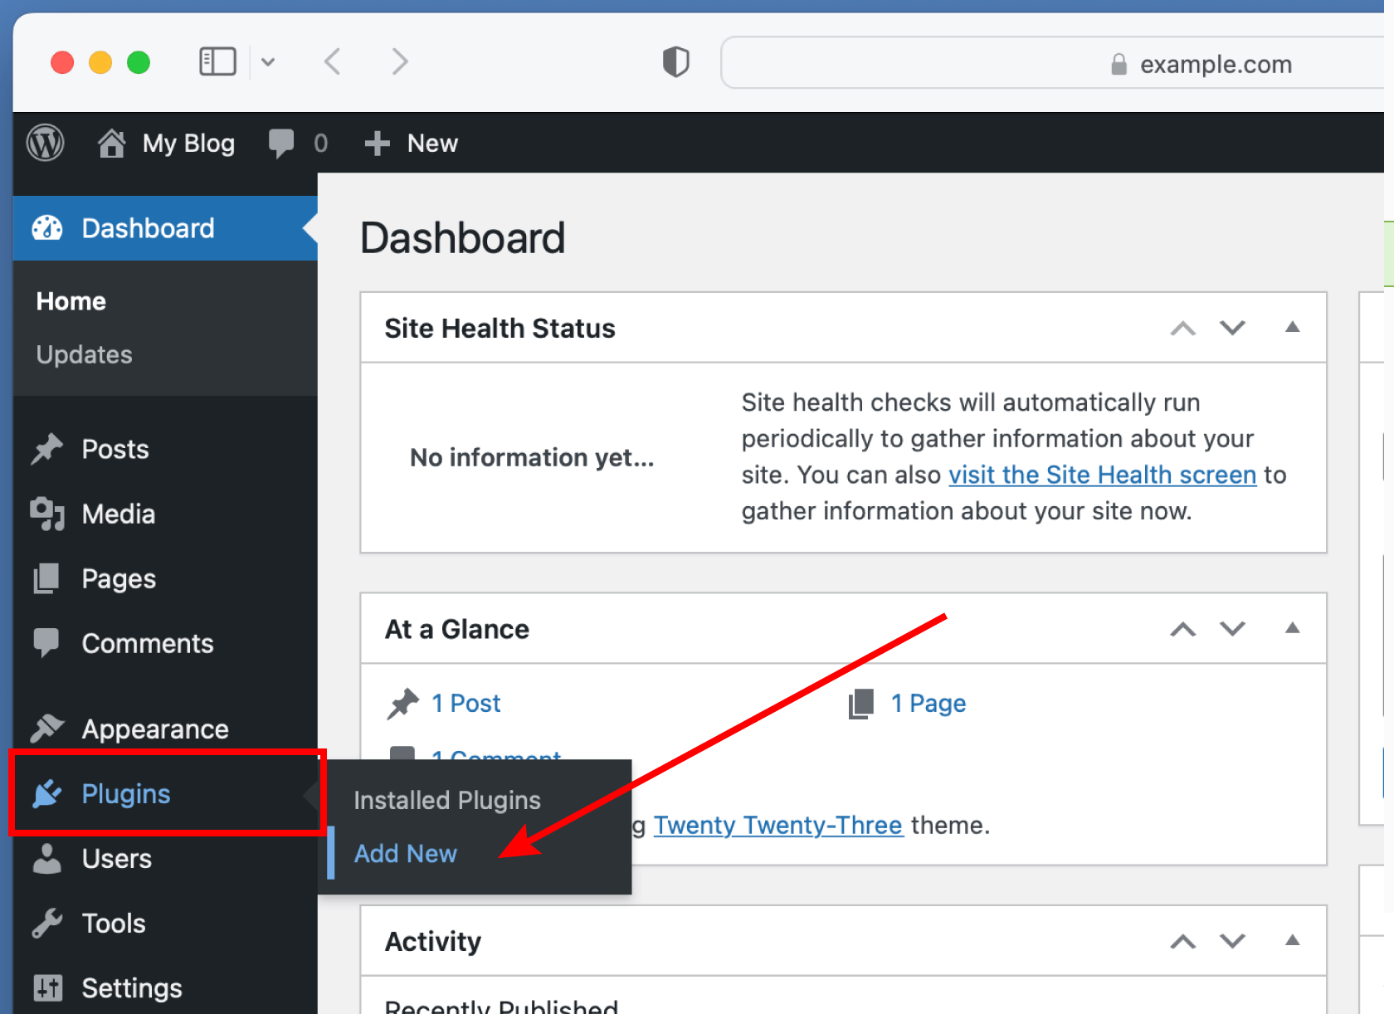Screen dimensions: 1394x1014
Task: Move At a Glance panel down
Action: pos(1233,629)
